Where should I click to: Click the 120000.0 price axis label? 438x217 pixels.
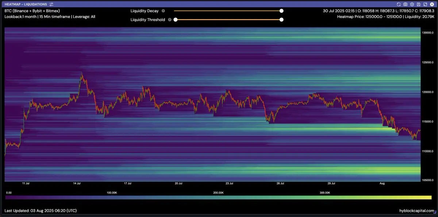coord(428,92)
